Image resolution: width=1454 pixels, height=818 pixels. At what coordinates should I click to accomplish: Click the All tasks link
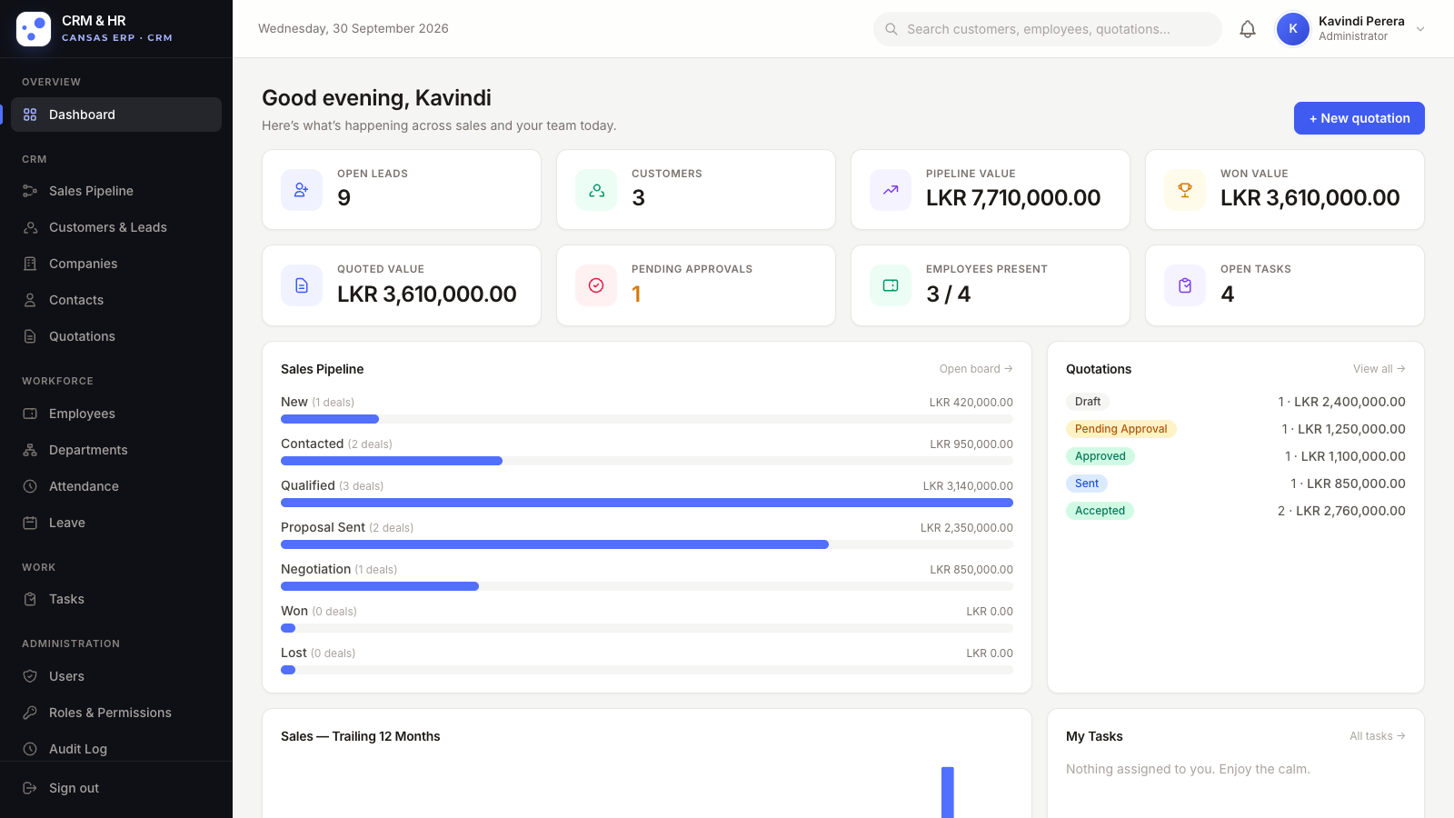coord(1378,736)
